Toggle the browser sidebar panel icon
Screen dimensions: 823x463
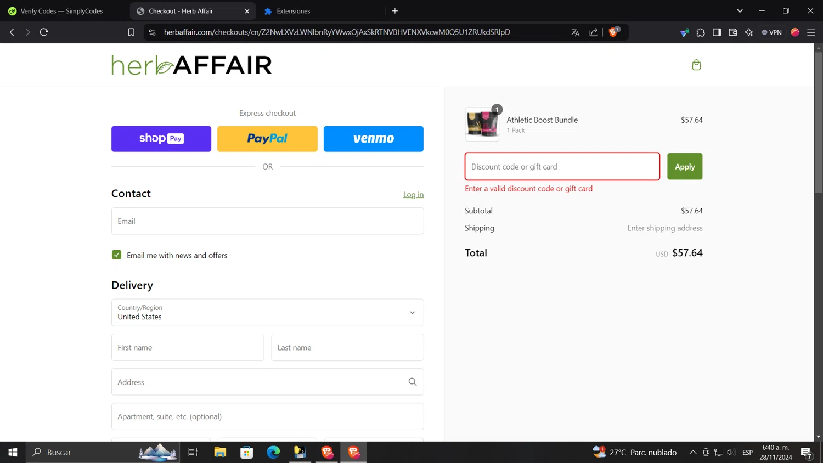click(x=717, y=32)
